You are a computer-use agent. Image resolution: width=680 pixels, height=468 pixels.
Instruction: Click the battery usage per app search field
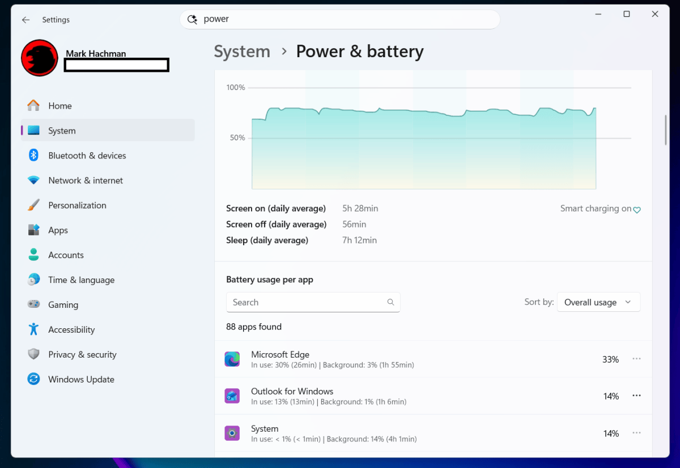click(313, 302)
